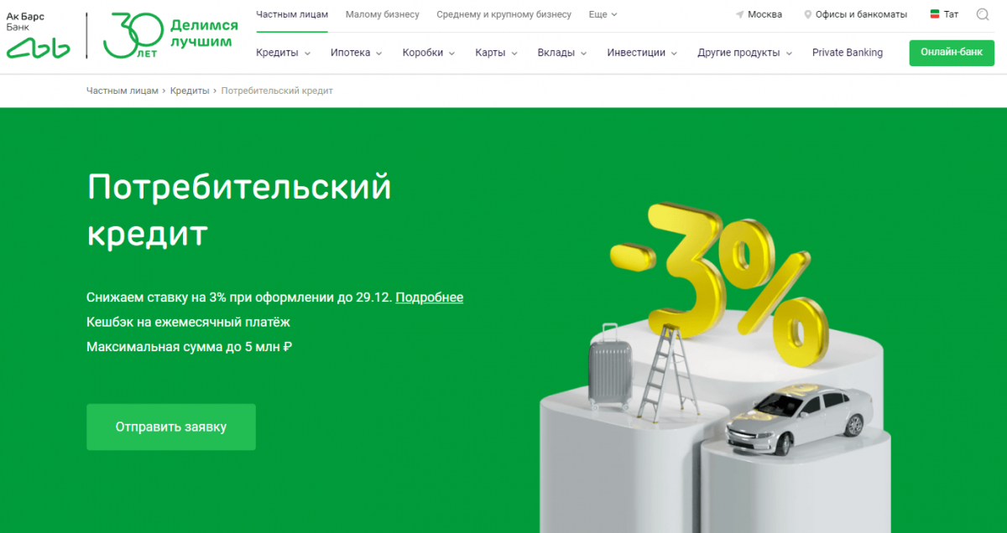The height and width of the screenshot is (533, 1007).
Task: Open the search magnifier icon
Action: pos(983,14)
